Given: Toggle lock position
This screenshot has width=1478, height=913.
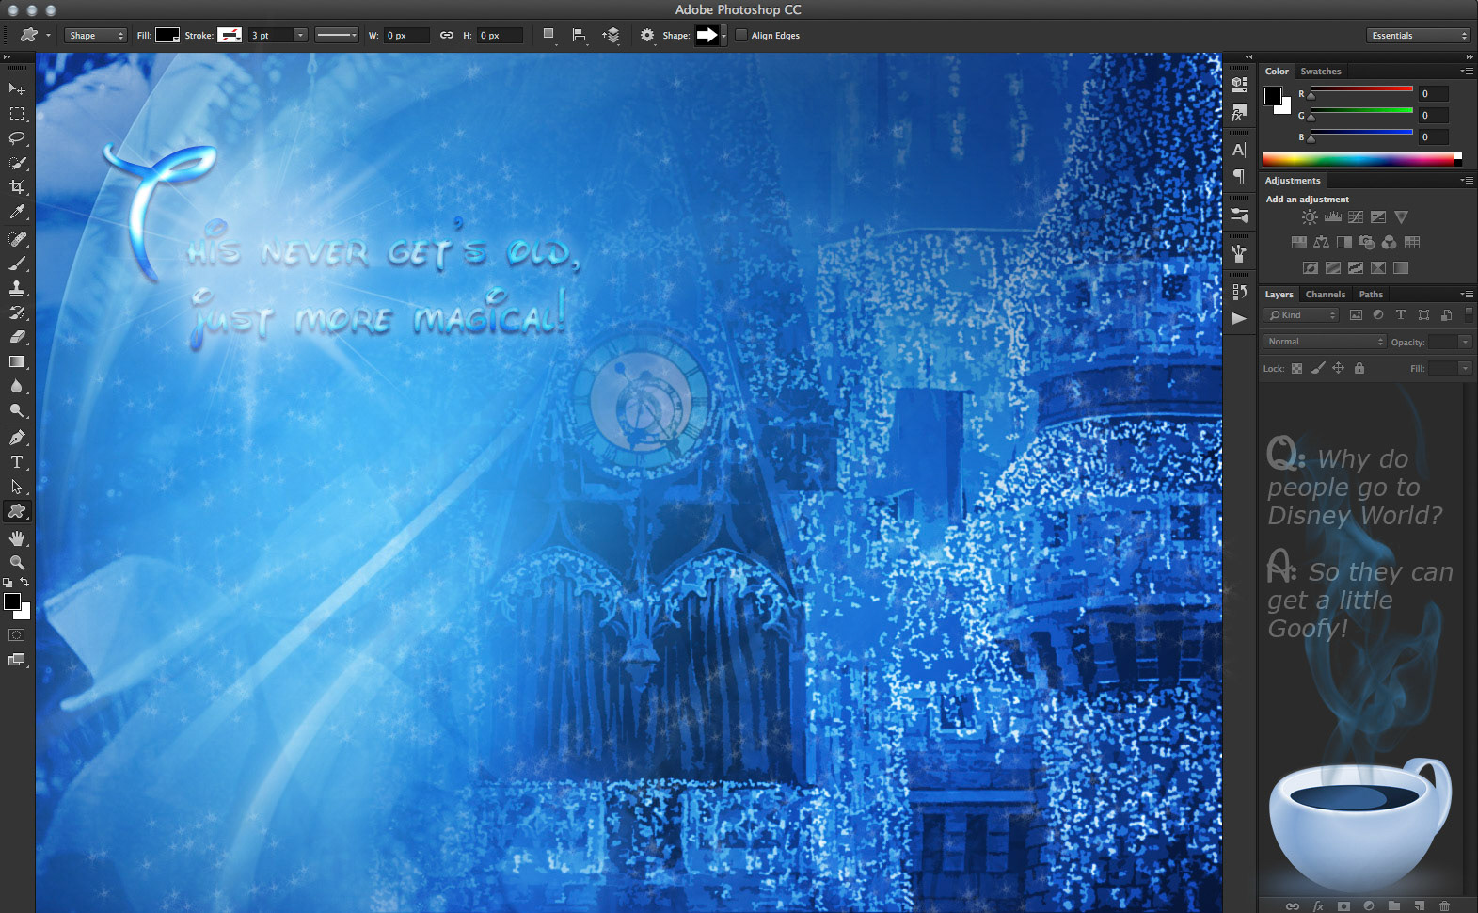Looking at the screenshot, I should point(1338,368).
